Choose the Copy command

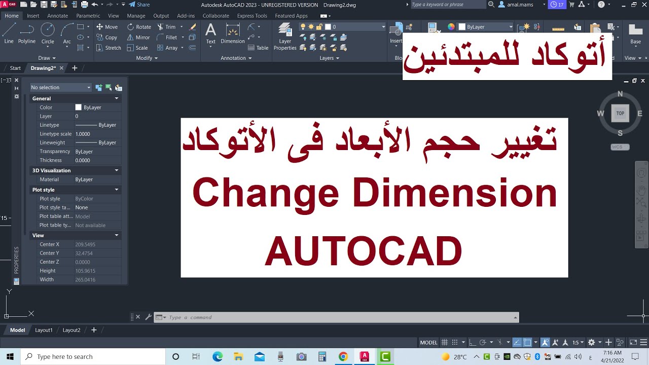107,38
